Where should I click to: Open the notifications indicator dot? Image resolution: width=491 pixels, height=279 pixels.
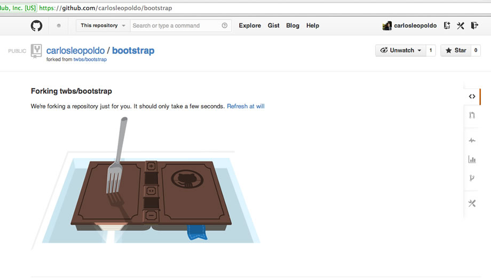click(x=59, y=26)
